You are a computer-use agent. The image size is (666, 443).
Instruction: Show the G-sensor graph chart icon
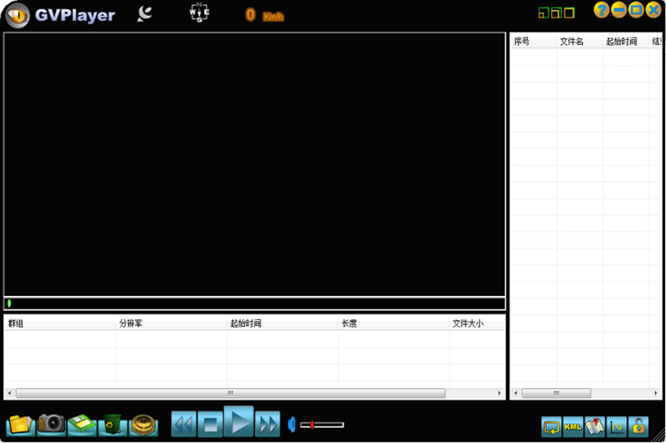[617, 427]
